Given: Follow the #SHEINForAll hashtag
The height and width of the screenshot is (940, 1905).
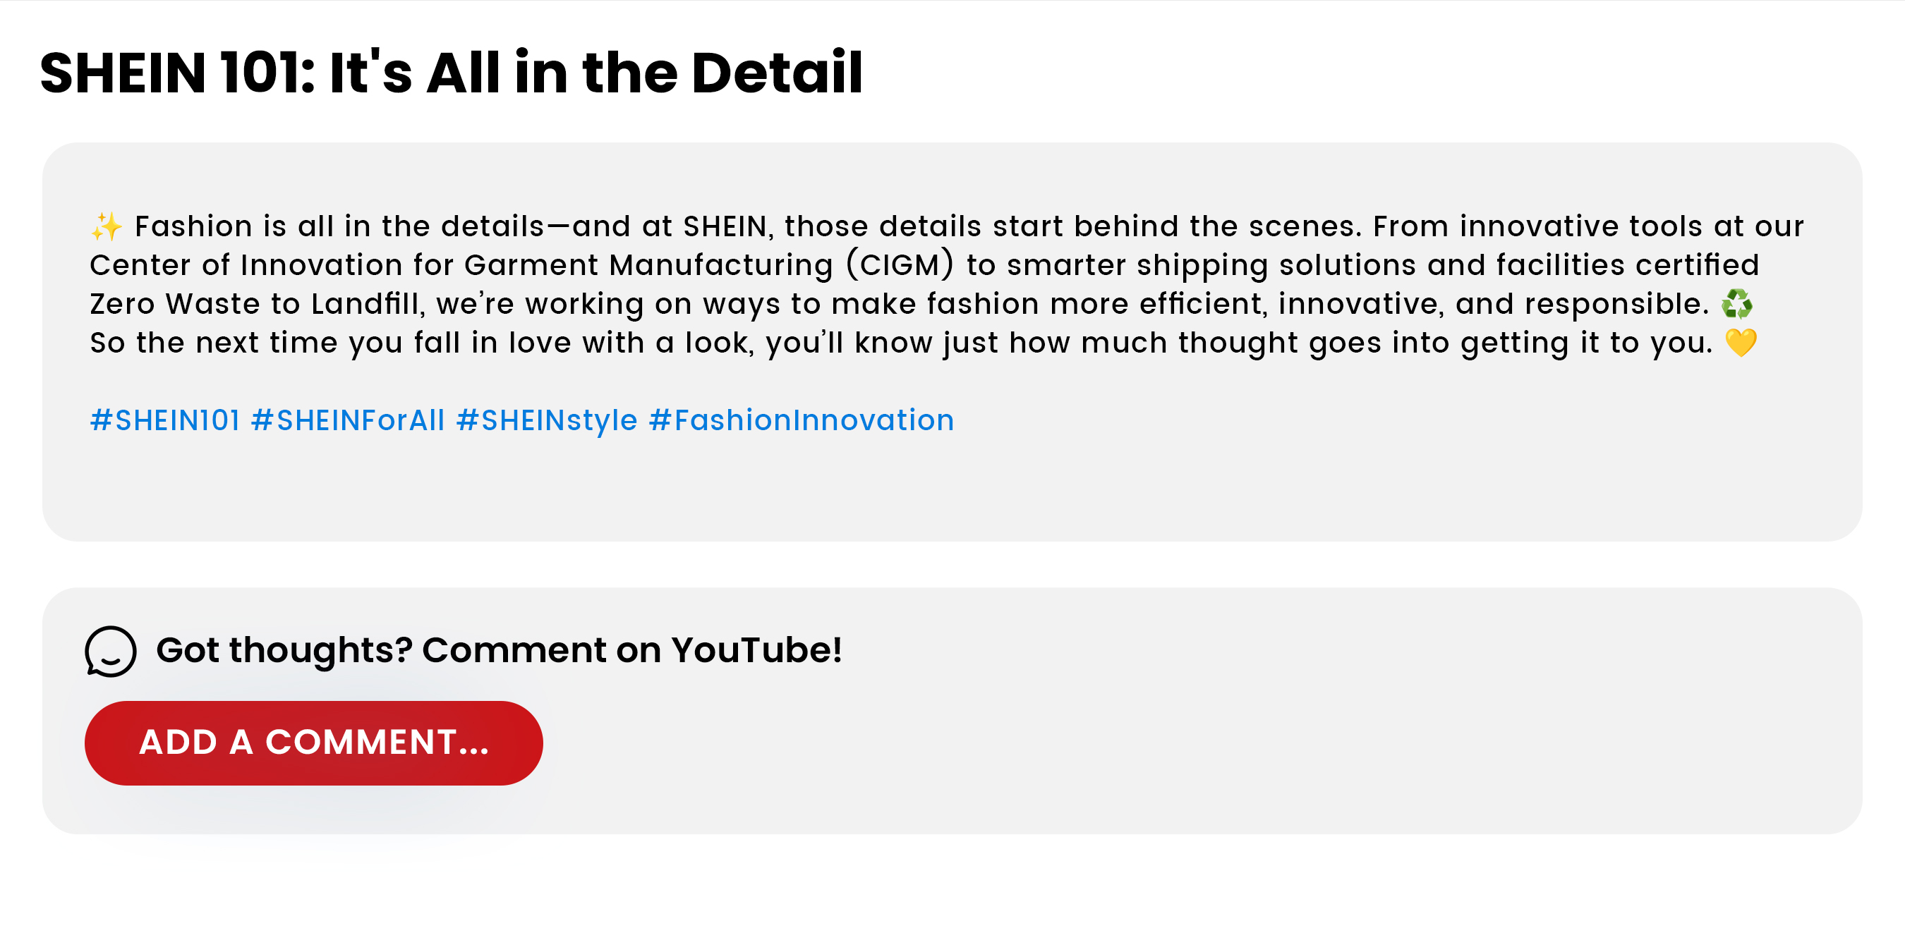Looking at the screenshot, I should click(x=348, y=420).
